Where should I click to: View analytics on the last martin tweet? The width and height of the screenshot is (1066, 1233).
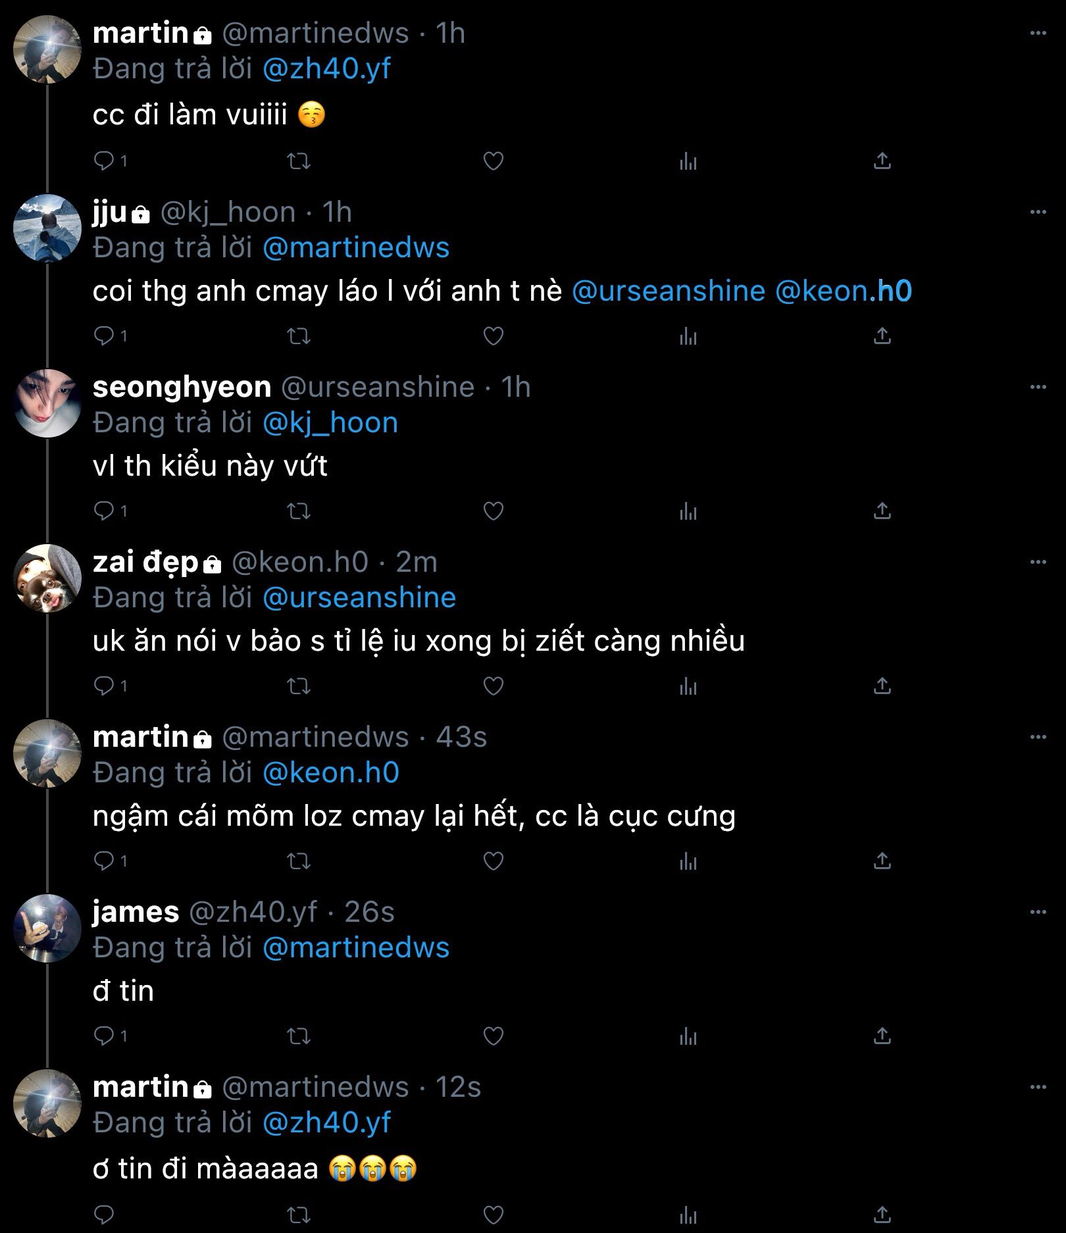pyautogui.click(x=688, y=1214)
